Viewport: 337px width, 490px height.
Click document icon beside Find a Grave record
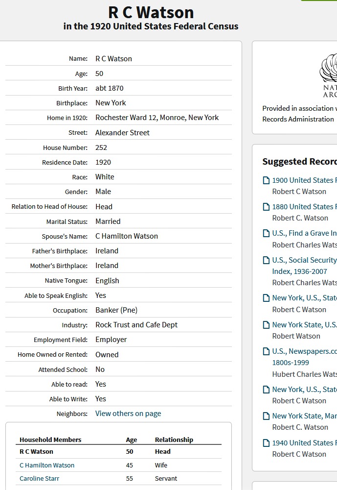point(266,233)
